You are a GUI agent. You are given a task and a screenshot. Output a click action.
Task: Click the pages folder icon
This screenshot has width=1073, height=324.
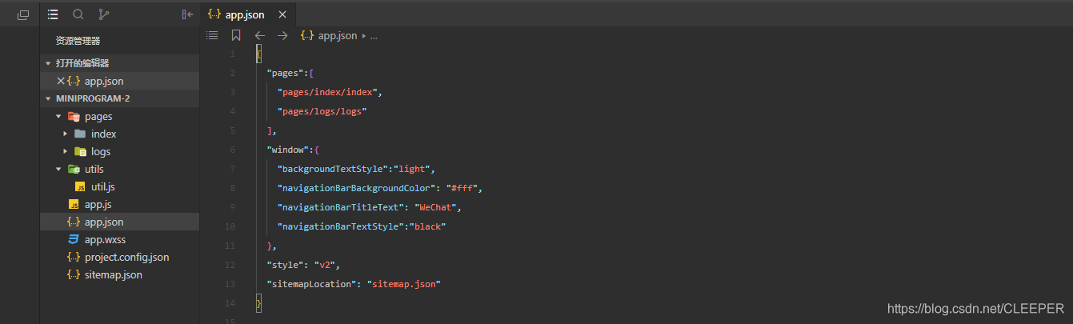[74, 116]
